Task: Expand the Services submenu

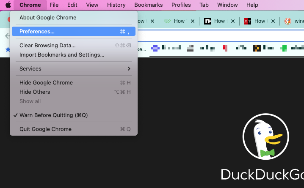Action: point(74,69)
